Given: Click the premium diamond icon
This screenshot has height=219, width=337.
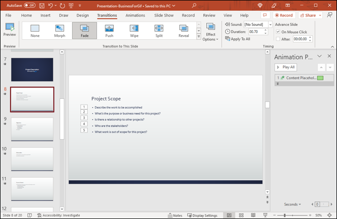Looking at the screenshot, I should 260,5.
